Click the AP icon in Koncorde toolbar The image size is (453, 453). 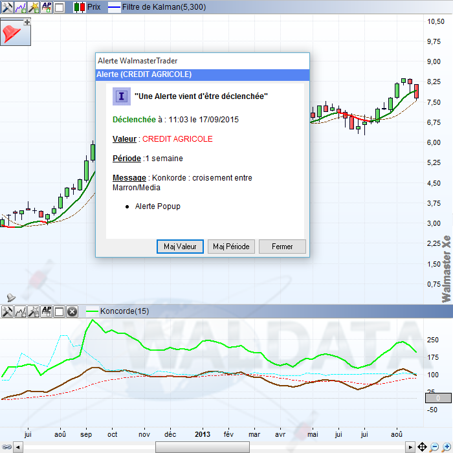47,312
